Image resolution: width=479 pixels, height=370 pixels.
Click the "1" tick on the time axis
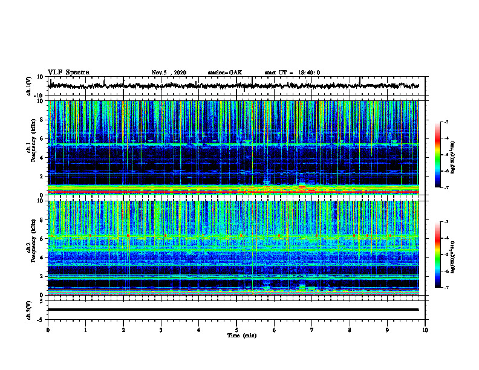click(x=85, y=330)
